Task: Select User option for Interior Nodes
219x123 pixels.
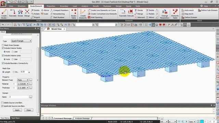Action: (x=13, y=52)
